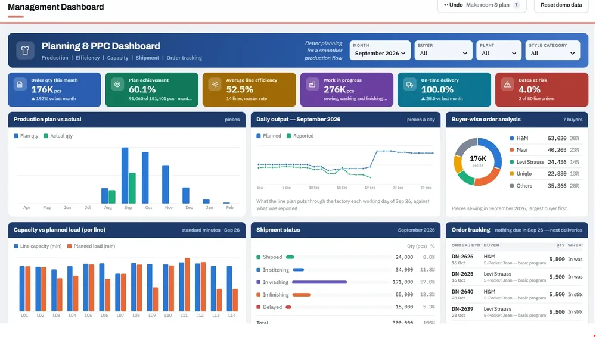Click the Delayed status row label

(x=272, y=307)
